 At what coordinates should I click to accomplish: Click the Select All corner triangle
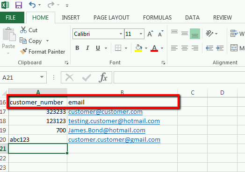[4, 93]
